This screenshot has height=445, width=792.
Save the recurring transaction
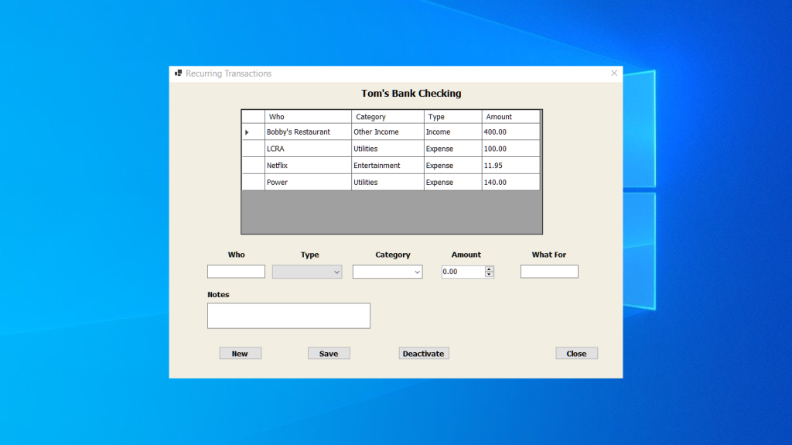click(x=329, y=354)
